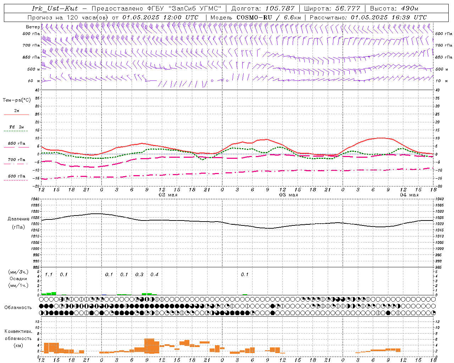The image size is (454, 363).
Task: Click the latitude value "Широта: 56.777"
Action: [332, 9]
